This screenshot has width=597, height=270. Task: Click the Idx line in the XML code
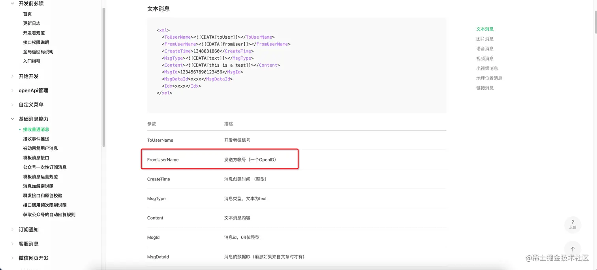coord(181,86)
